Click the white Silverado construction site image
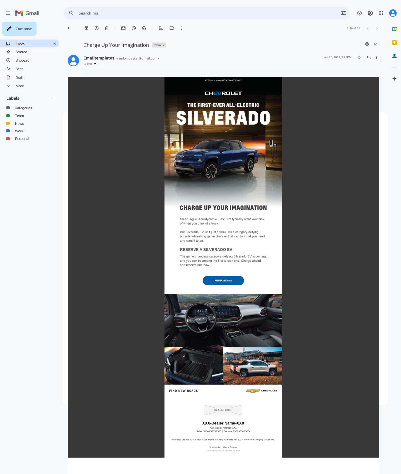401x474 pixels. pyautogui.click(x=253, y=366)
